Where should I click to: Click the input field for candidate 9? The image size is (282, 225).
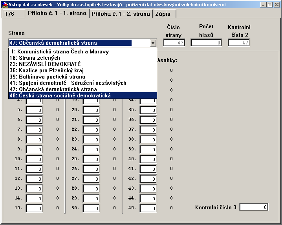point(34,149)
